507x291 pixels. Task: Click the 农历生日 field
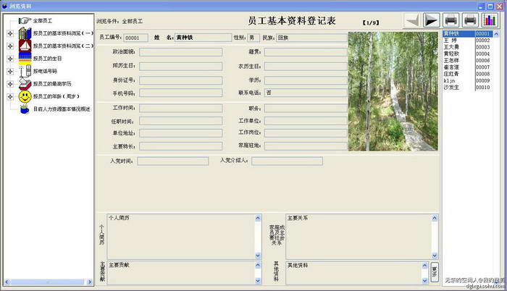pos(306,67)
